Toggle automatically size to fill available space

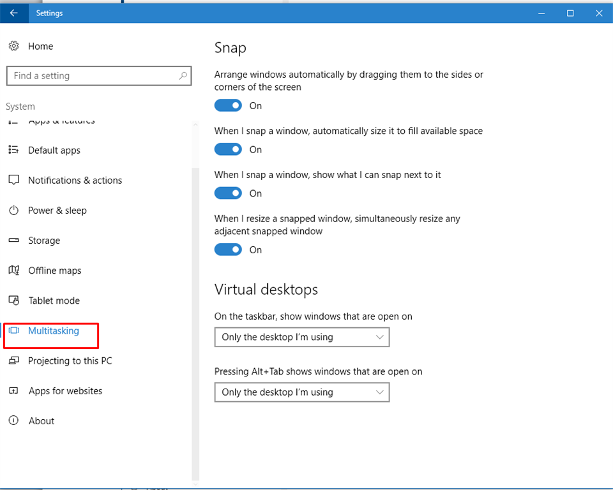(228, 149)
